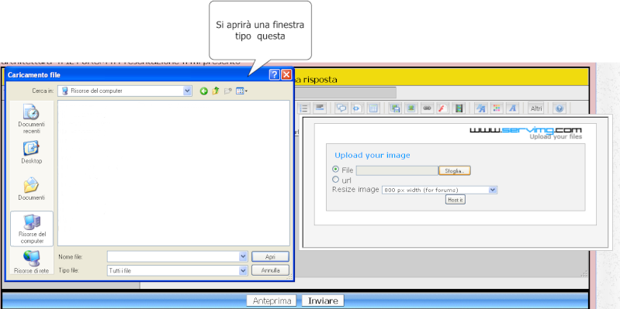Click the insert image icon in the editor toolbar

coord(410,108)
